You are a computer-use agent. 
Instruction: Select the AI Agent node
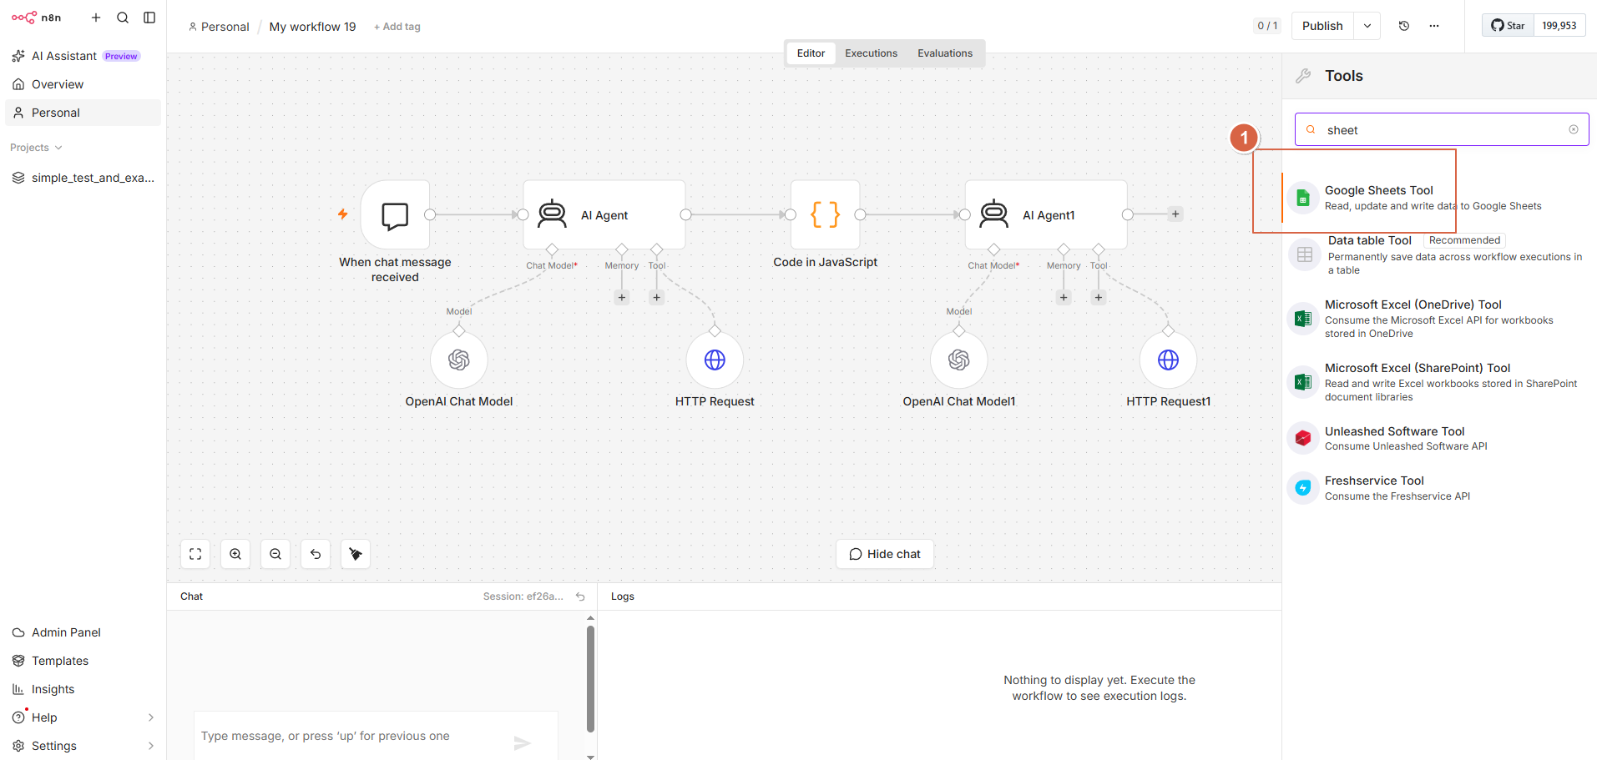[604, 215]
